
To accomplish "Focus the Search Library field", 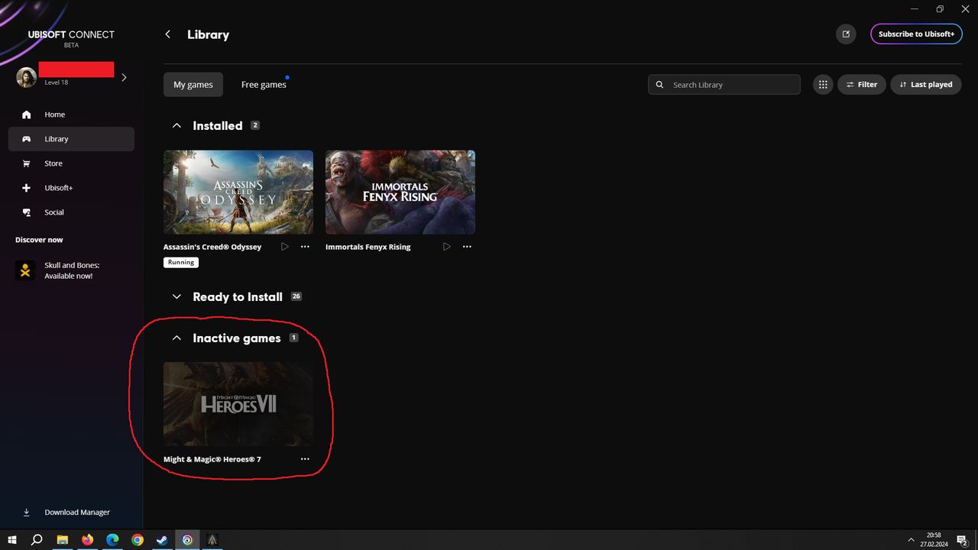I will point(724,85).
